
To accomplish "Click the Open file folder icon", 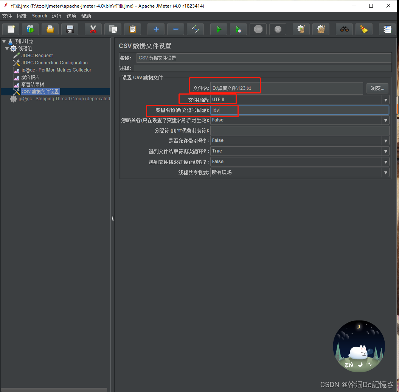I will [x=50, y=29].
